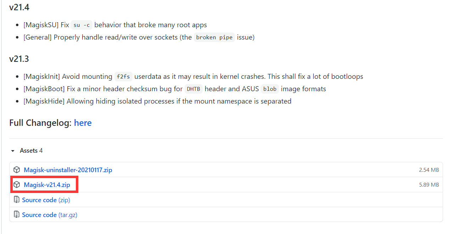Open the Full Changelog 'here' link
Screen dimensions: 454x234
click(x=83, y=123)
